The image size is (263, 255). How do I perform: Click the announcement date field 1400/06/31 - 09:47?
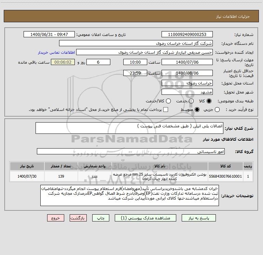click(x=49, y=35)
